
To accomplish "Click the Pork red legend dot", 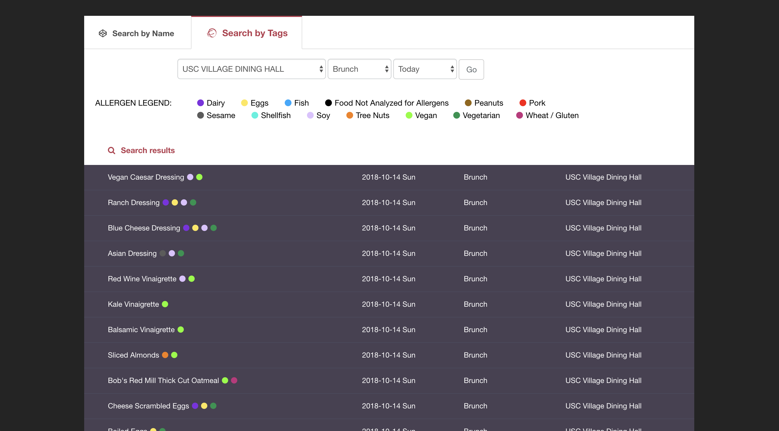I will (523, 103).
